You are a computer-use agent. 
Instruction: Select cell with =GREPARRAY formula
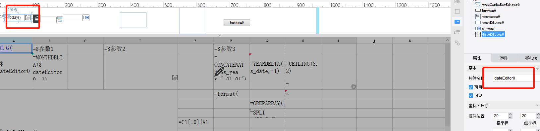[267, 103]
